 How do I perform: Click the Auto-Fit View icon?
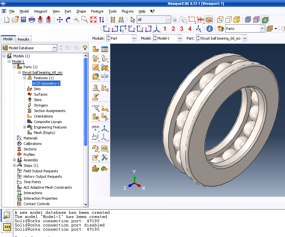point(93,20)
